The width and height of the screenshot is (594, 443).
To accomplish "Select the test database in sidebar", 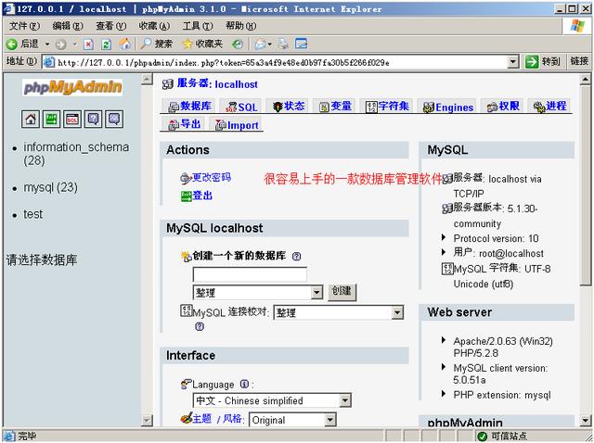I will click(33, 214).
